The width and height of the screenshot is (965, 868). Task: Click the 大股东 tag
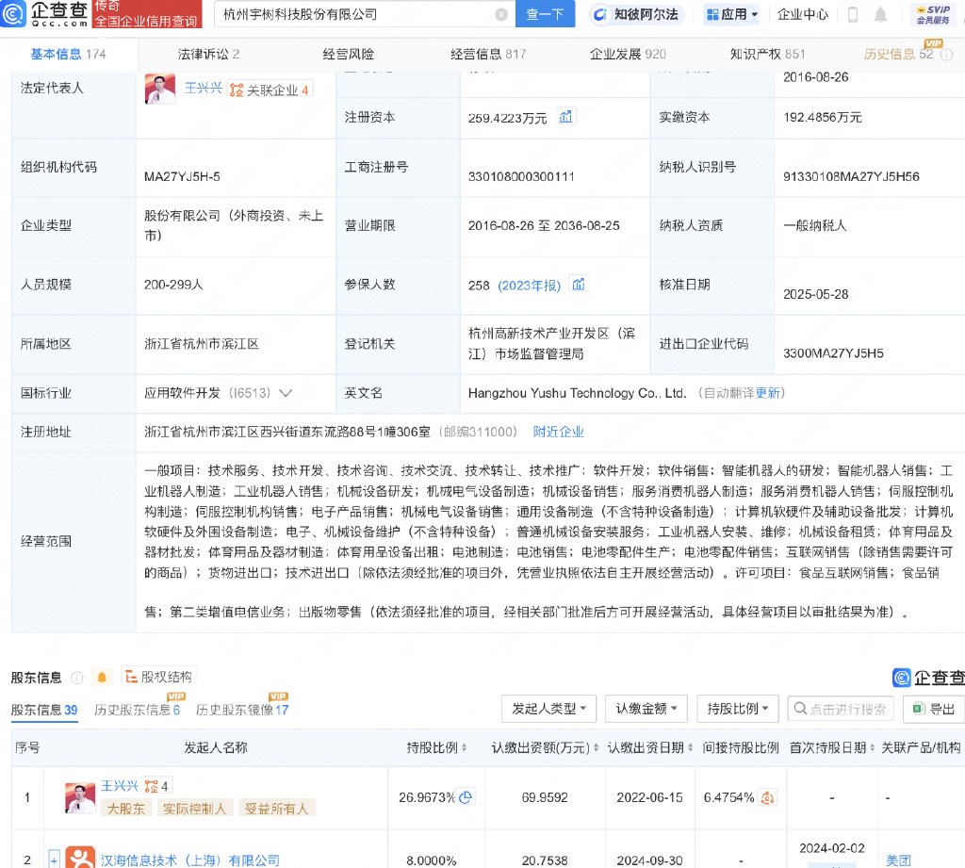125,809
